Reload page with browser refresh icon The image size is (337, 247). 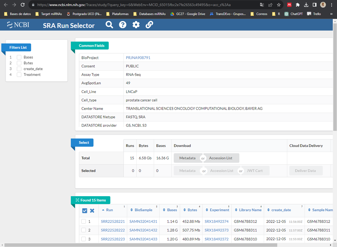[x=23, y=5]
